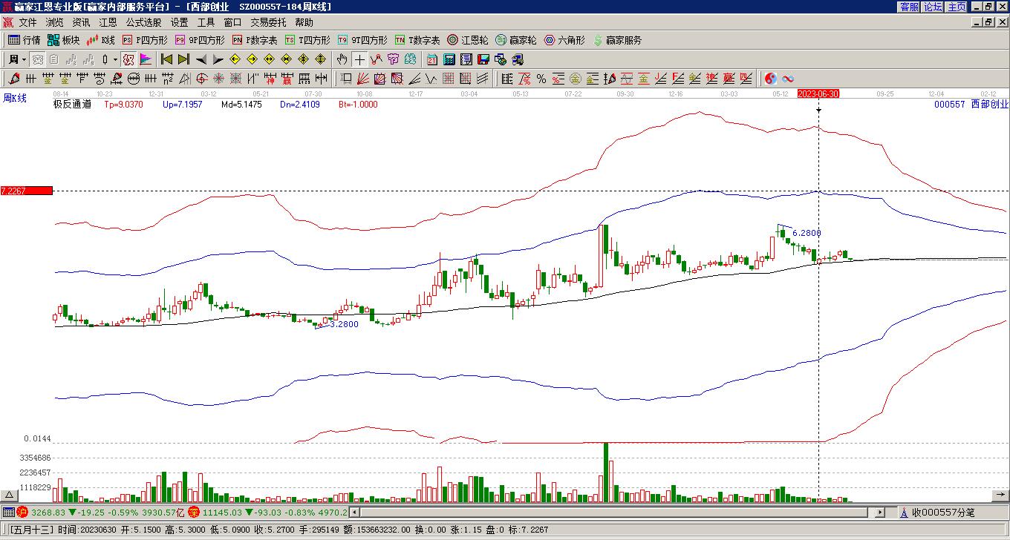1010x540 pixels.
Task: Select the hand pan tool
Action: pyautogui.click(x=342, y=59)
